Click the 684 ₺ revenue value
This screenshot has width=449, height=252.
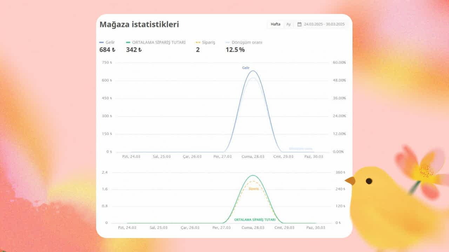[x=107, y=50]
